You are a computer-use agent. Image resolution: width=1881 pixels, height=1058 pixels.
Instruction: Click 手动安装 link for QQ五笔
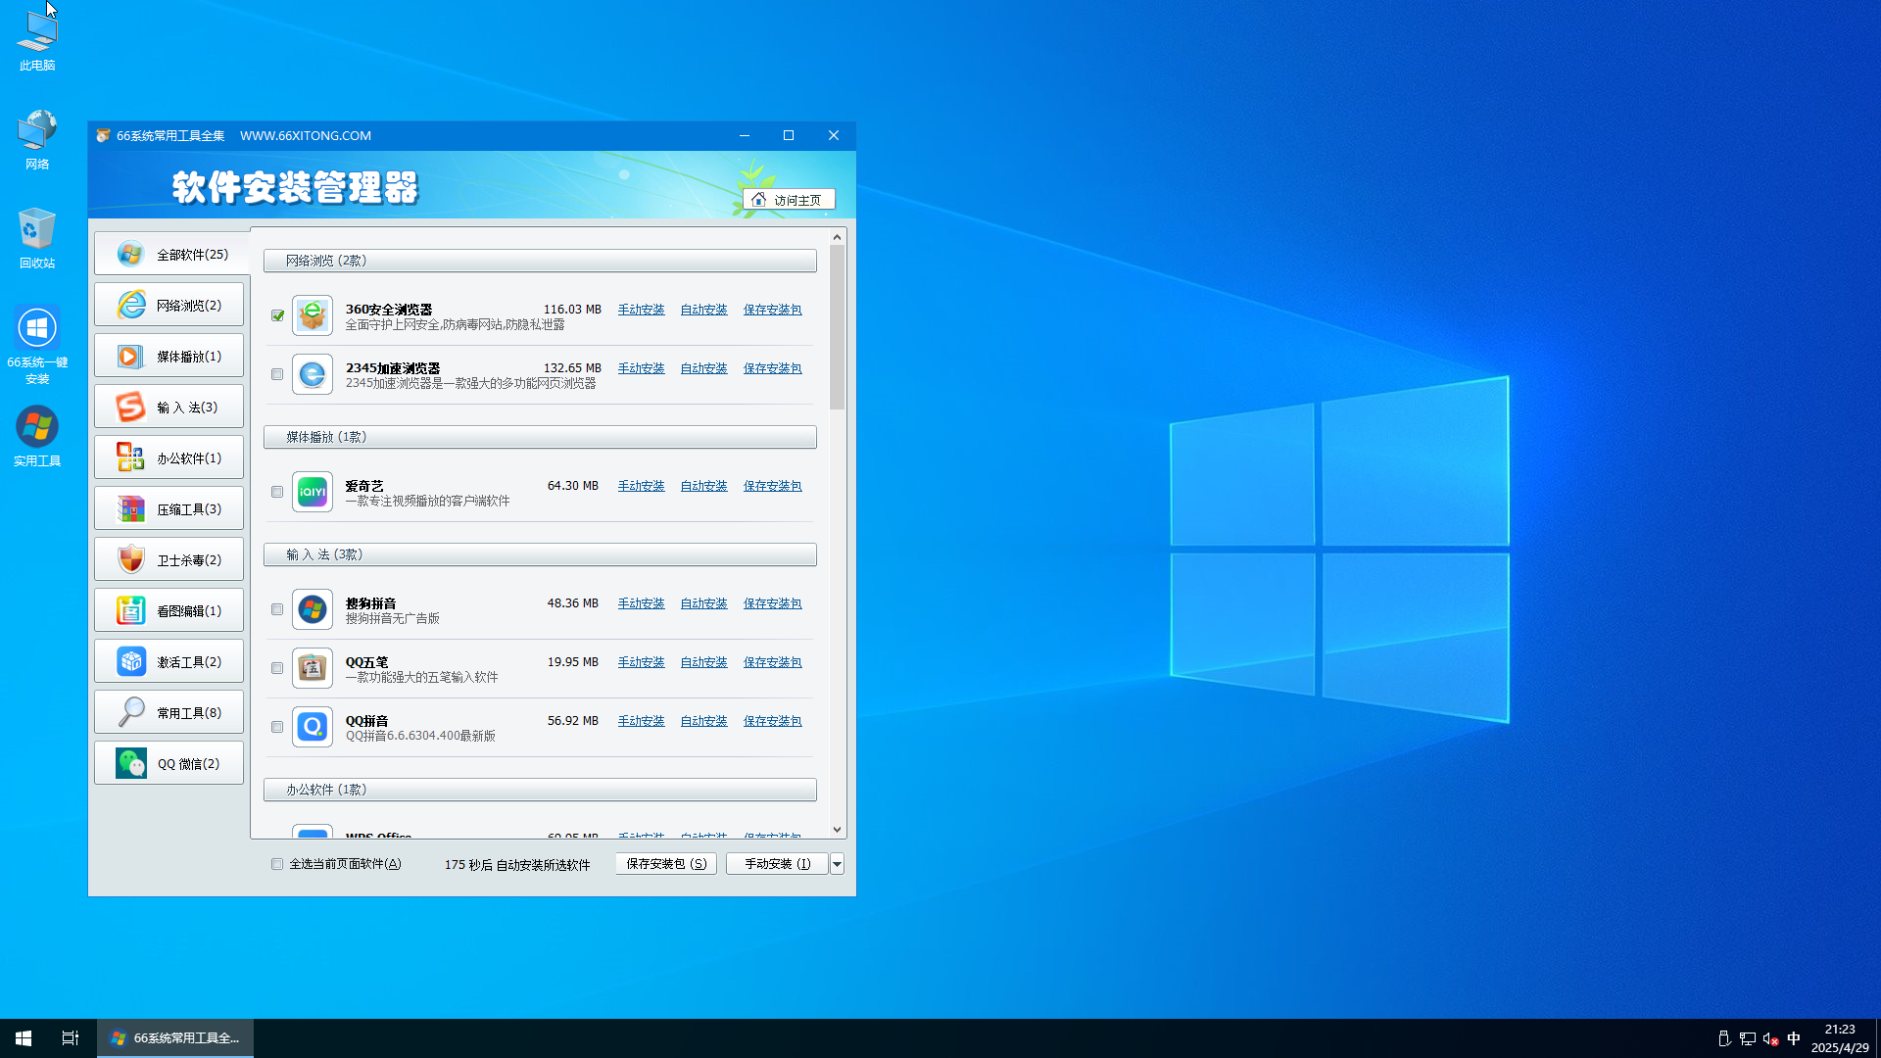(641, 662)
